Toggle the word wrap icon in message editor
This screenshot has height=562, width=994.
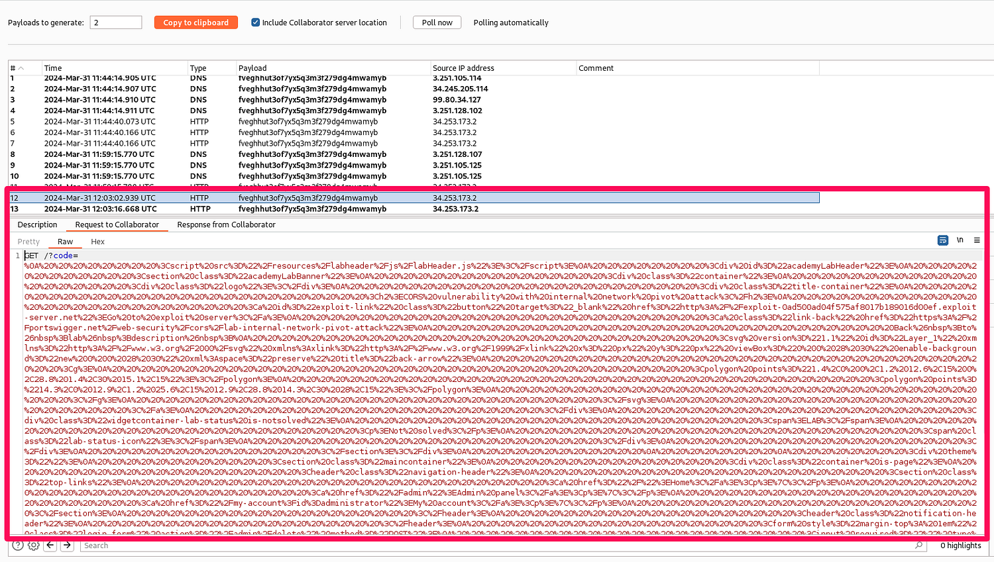(x=942, y=240)
